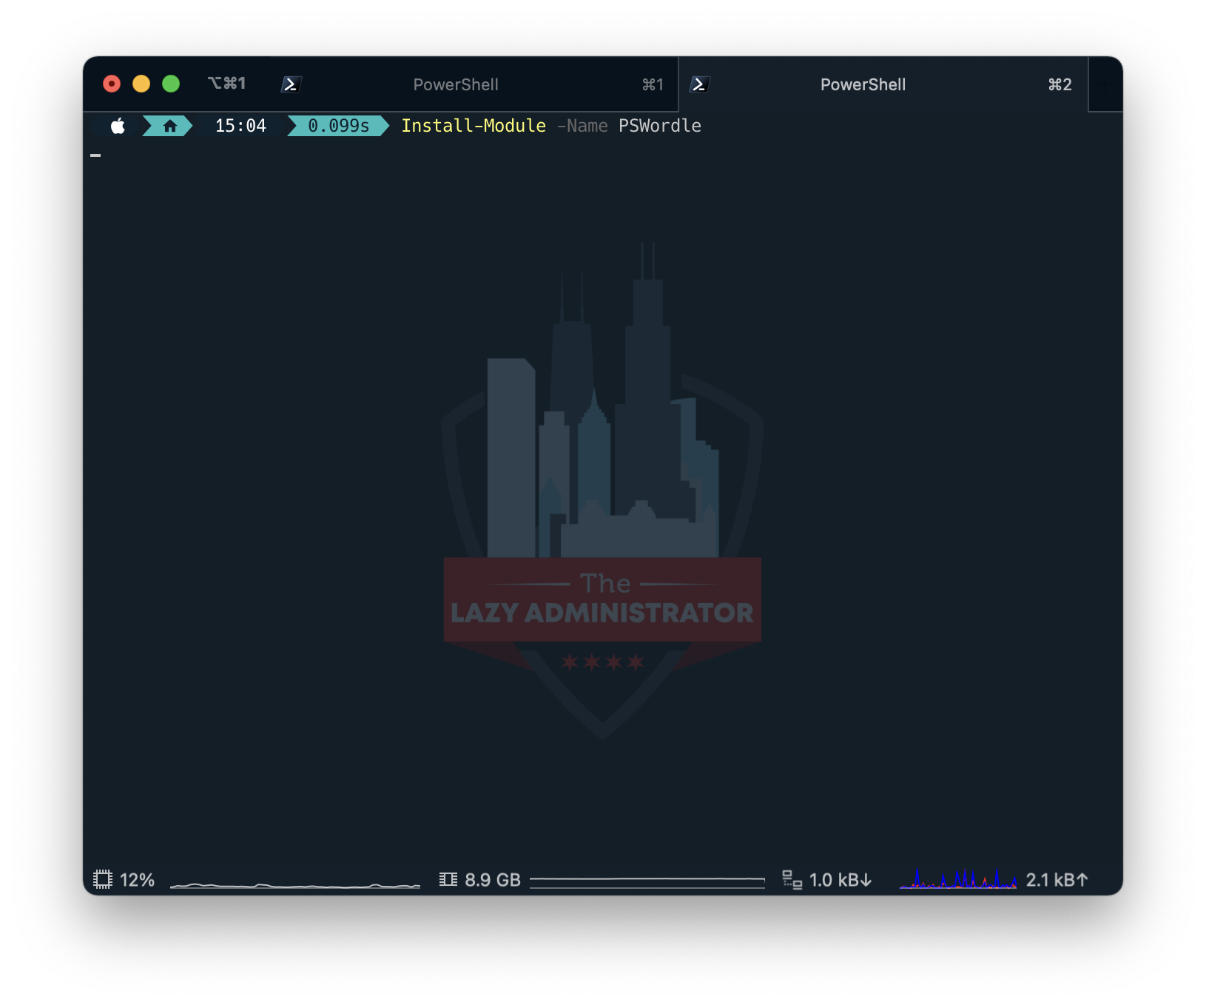The image size is (1206, 1005).
Task: Click the ⌘2 shortcut on second tab
Action: (x=1060, y=84)
